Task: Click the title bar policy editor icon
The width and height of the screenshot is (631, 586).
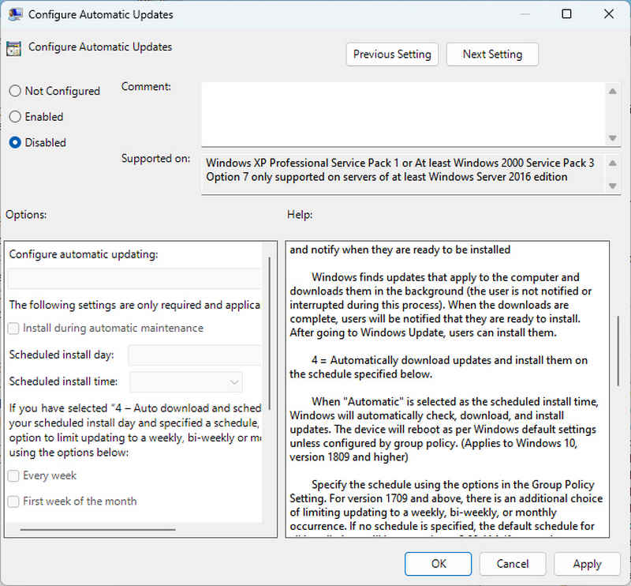Action: 15,14
